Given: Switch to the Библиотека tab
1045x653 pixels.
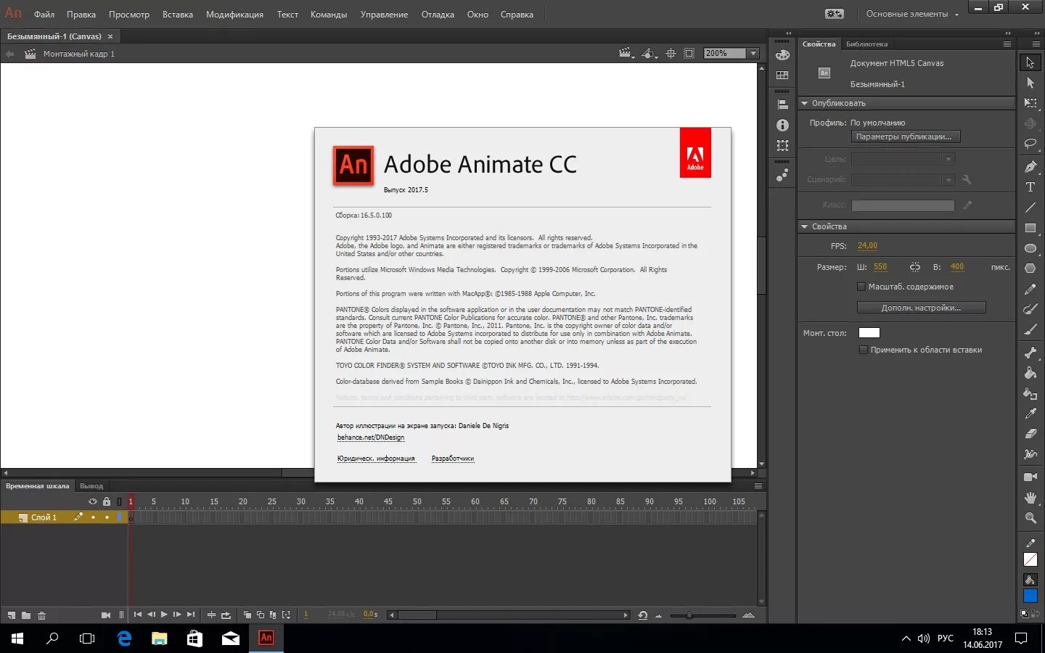Looking at the screenshot, I should tap(866, 44).
